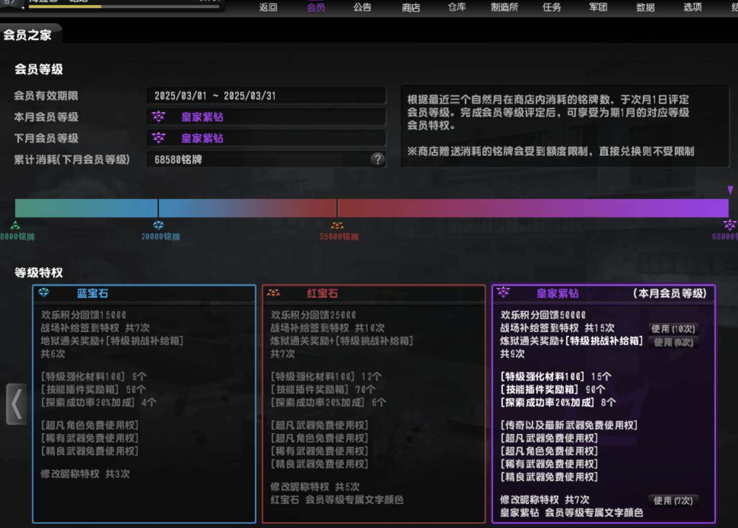Screen dimensions: 738x528
Task: Select the 会员之家 tab
Action: coord(28,35)
